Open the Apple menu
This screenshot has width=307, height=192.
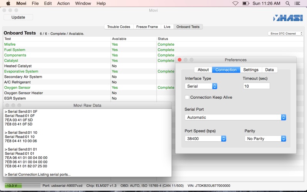click(8, 3)
